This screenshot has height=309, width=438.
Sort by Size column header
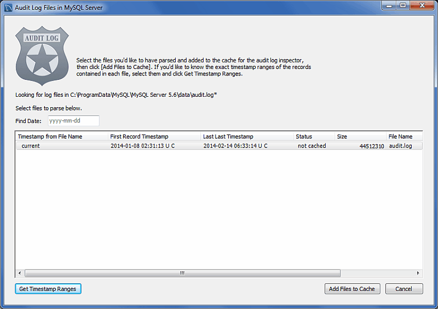click(x=360, y=137)
